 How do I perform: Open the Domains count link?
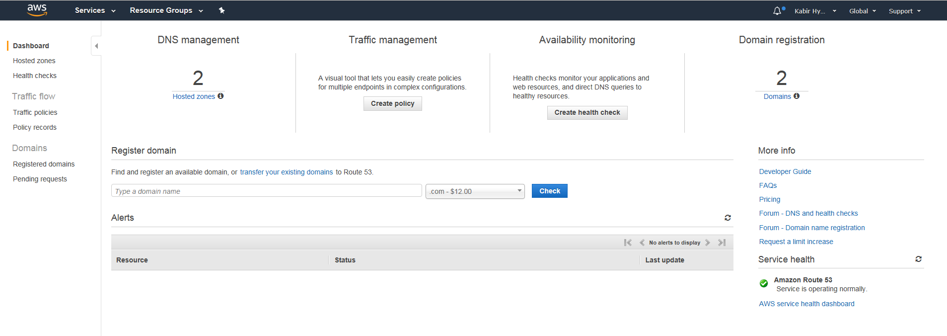point(777,96)
